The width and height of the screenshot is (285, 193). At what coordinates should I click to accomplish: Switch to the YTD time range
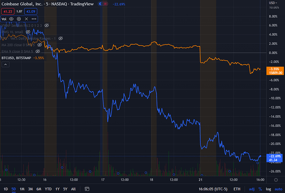pos(48,189)
